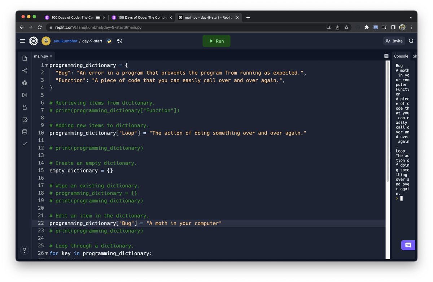Click the "# Loop through a dictionary." comment
The image size is (433, 282).
[92, 246]
